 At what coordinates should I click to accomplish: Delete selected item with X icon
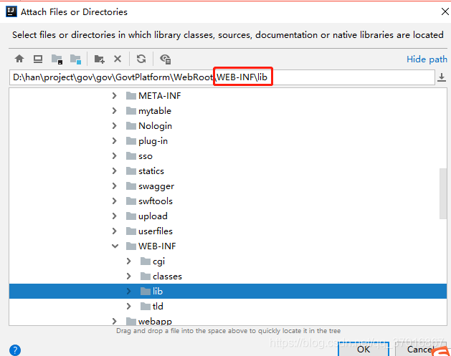coord(118,59)
